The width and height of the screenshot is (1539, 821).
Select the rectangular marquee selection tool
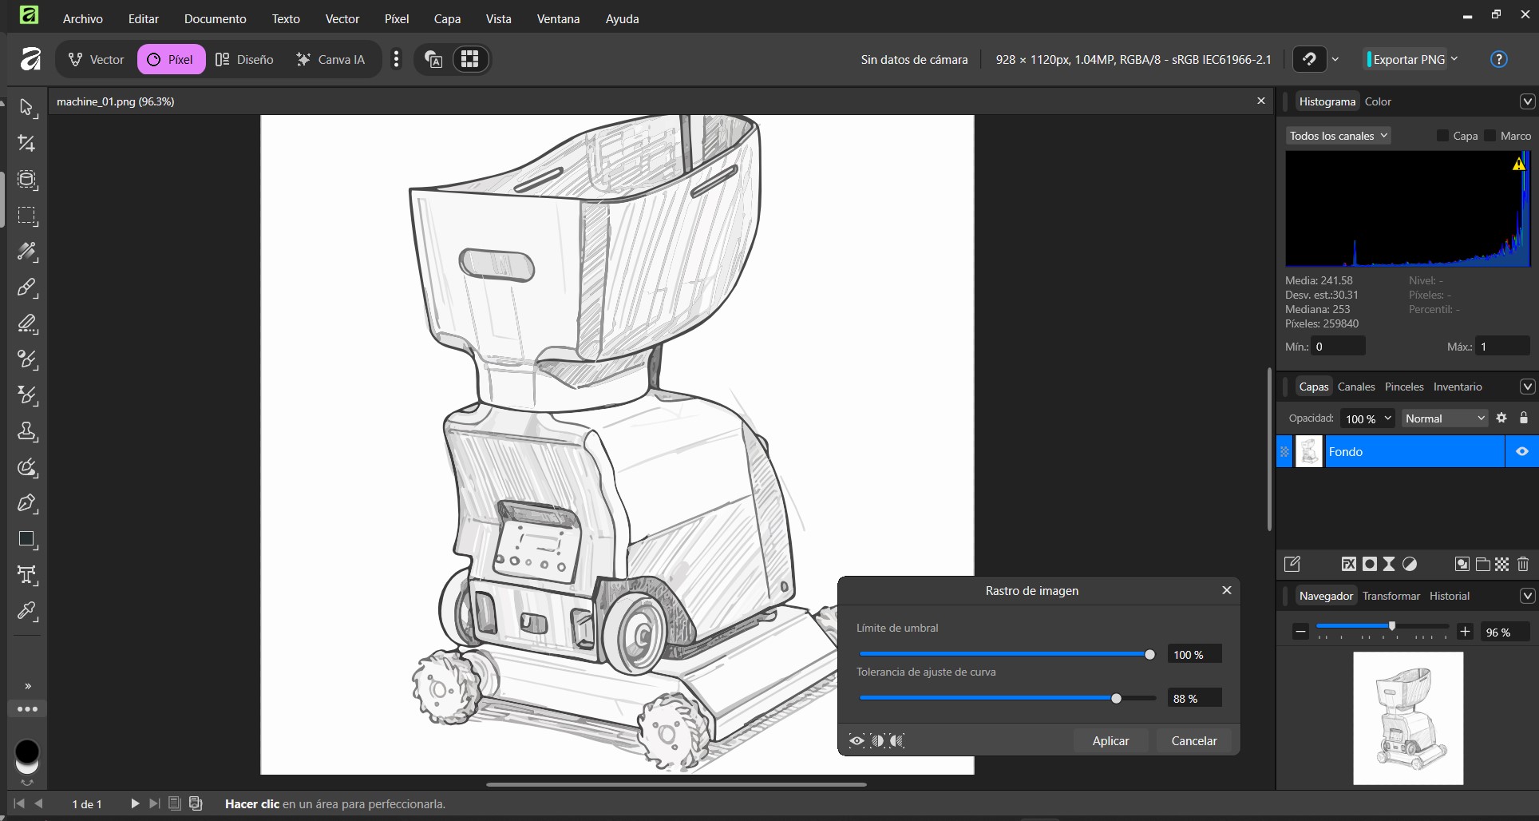(x=26, y=216)
